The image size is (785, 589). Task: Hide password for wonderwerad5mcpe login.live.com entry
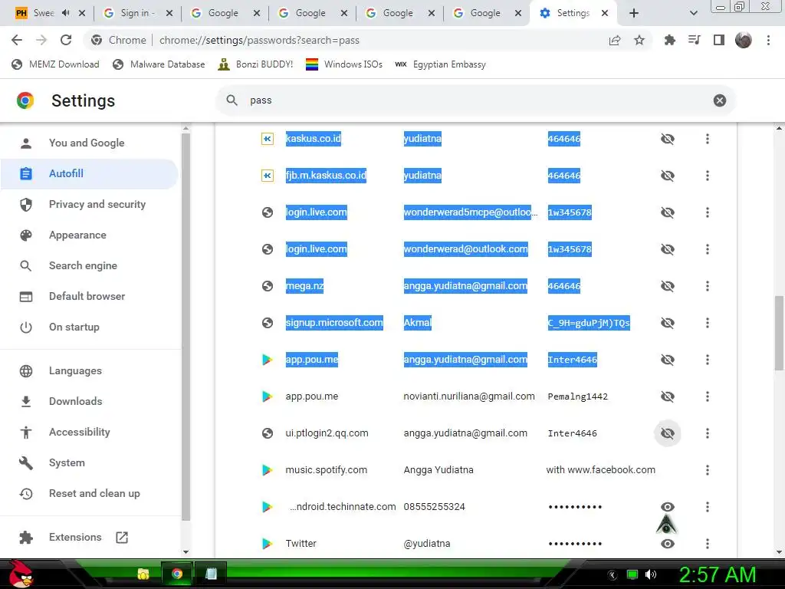(x=668, y=212)
